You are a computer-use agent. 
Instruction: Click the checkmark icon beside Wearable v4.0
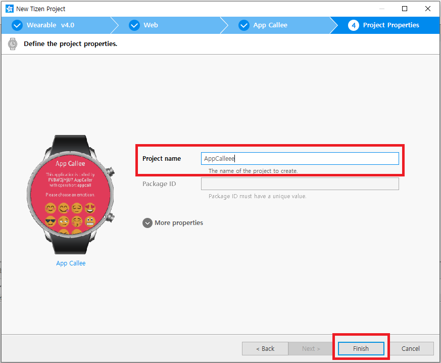[17, 25]
